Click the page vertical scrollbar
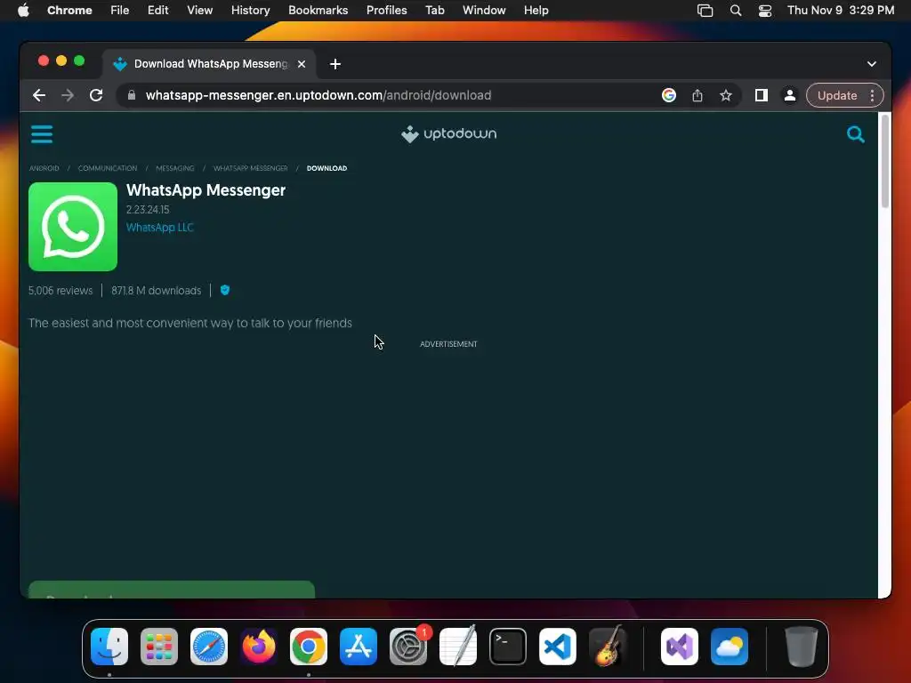 pos(885,162)
